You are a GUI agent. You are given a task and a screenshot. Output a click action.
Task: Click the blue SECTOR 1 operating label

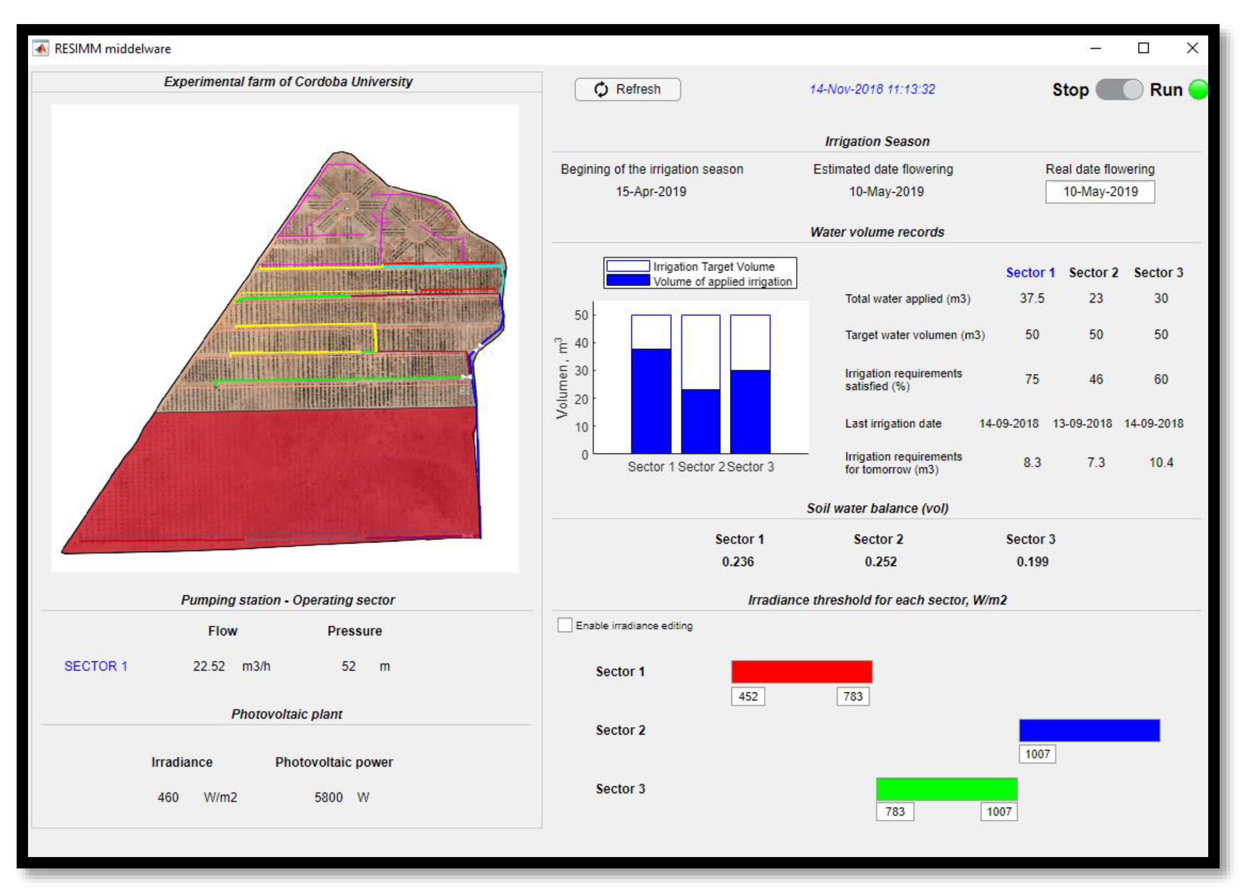pyautogui.click(x=95, y=666)
